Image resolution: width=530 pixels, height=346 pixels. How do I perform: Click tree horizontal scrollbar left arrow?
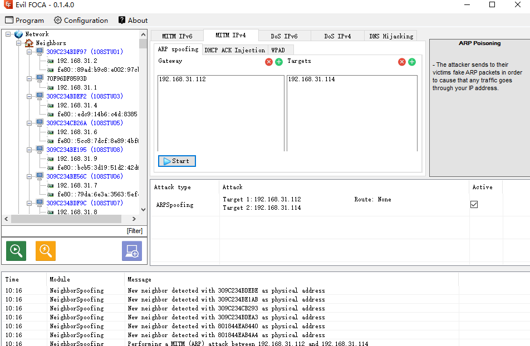coord(7,219)
